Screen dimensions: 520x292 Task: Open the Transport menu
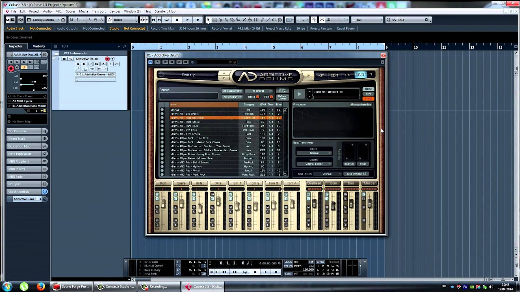(99, 11)
